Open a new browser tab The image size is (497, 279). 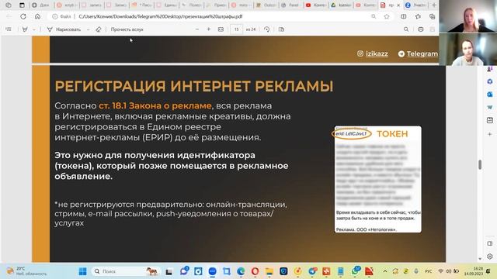(434, 5)
